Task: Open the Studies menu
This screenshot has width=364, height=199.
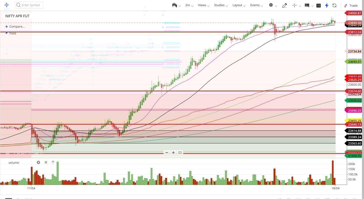Action: (221, 5)
